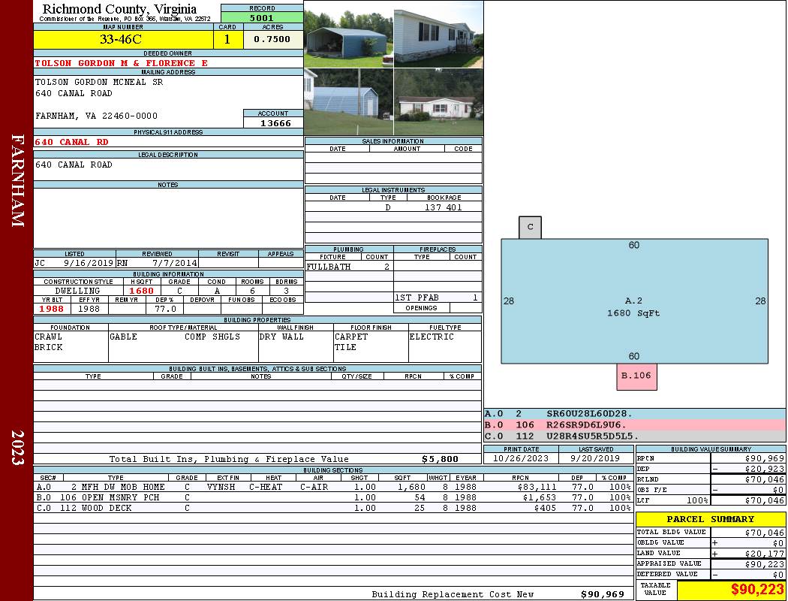Open the carport photo thumbnail
The height and width of the screenshot is (601, 788).
click(x=349, y=35)
